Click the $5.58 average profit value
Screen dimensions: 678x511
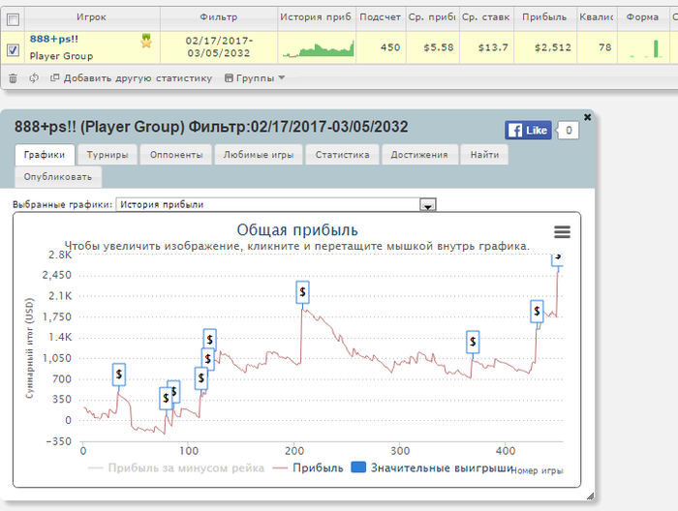click(x=439, y=47)
